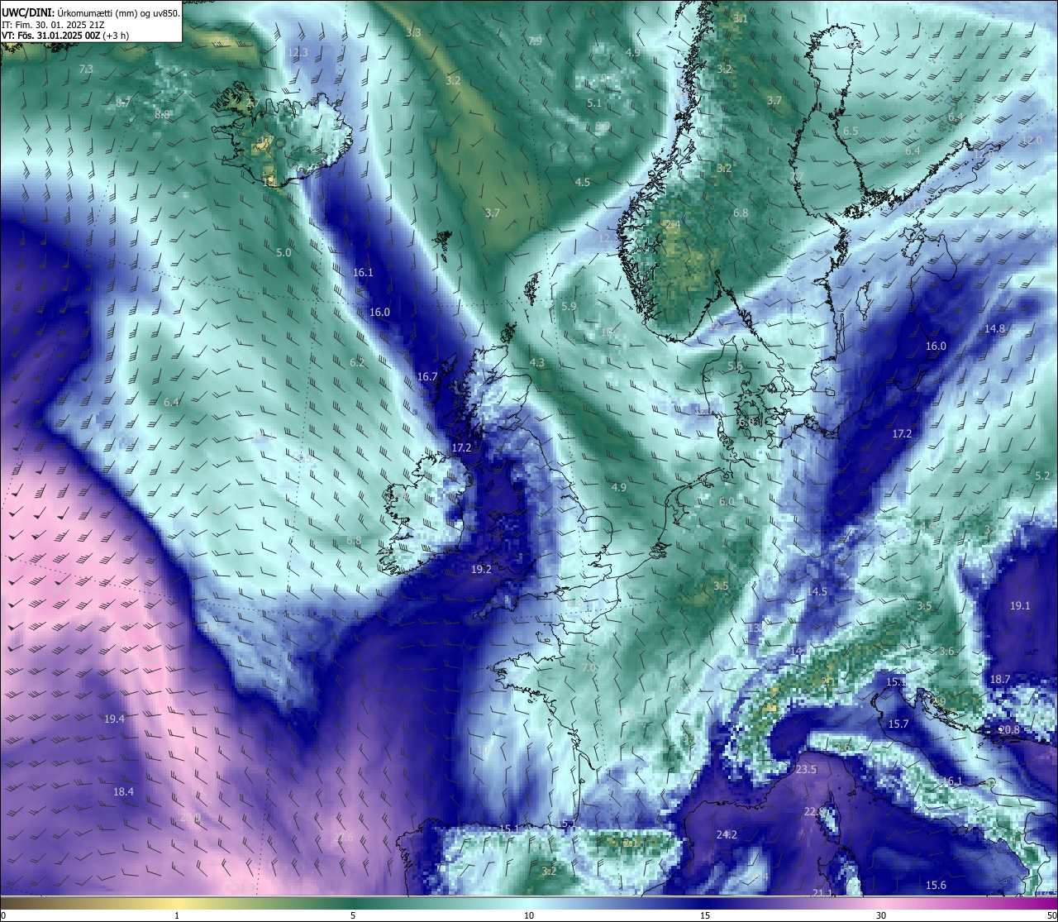Click the 15 tick on the color scale
The height and width of the screenshot is (922, 1058).
click(705, 915)
